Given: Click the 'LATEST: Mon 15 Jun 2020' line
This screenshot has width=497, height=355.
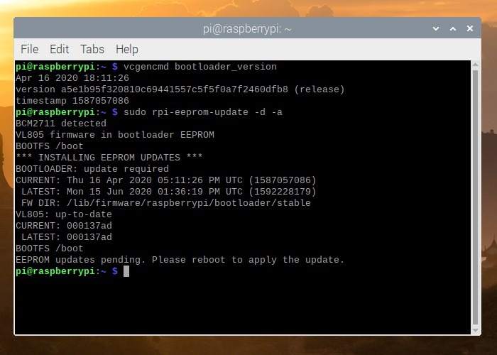Looking at the screenshot, I should 169,192.
